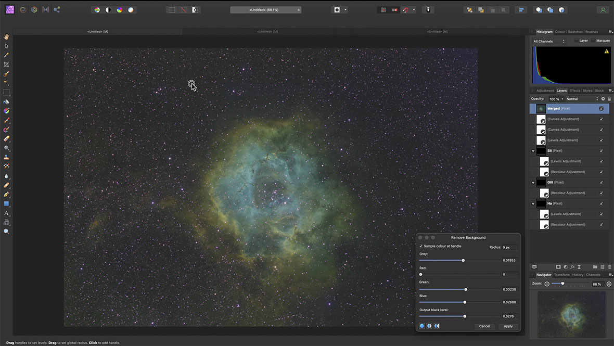614x346 pixels.
Task: Choose the Rectangle shape tool
Action: pos(6,204)
